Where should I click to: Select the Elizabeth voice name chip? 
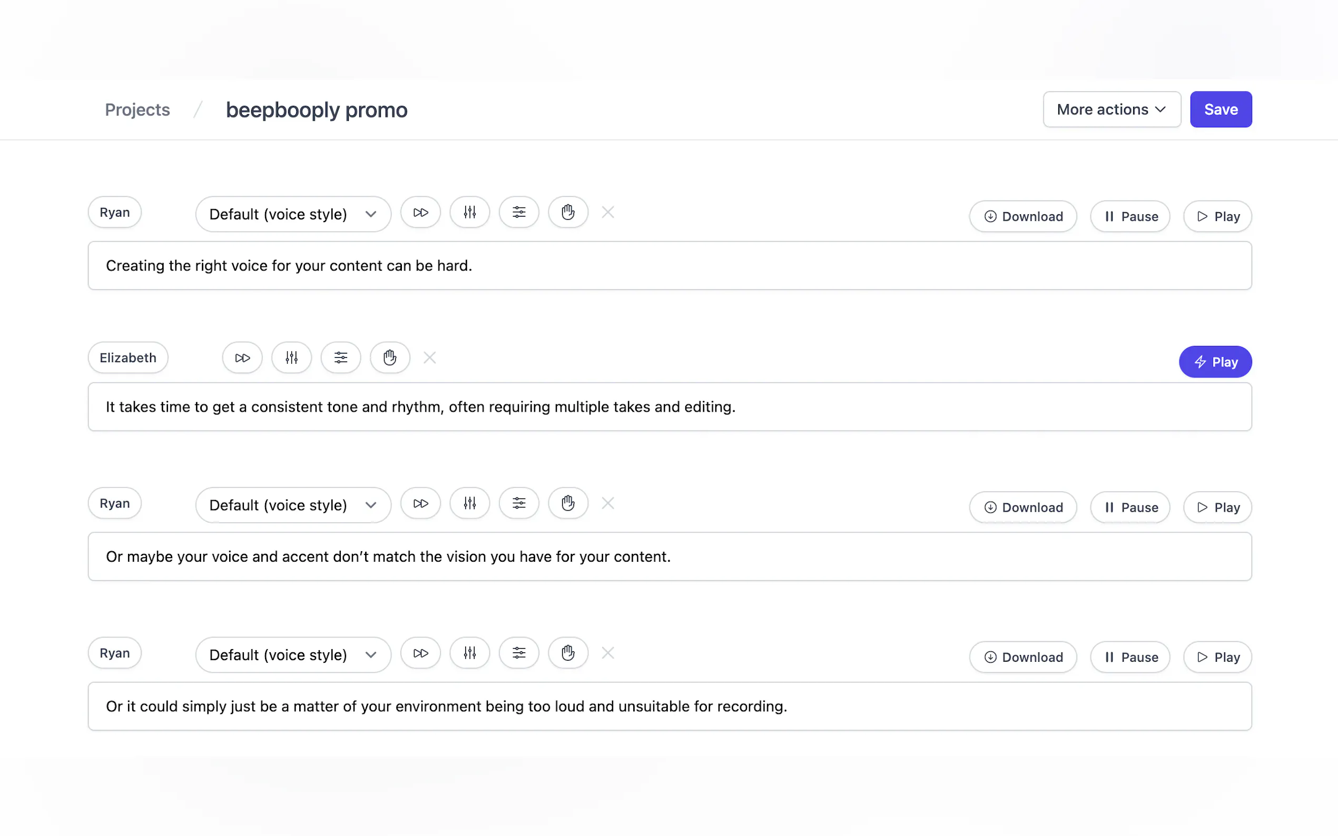[128, 358]
